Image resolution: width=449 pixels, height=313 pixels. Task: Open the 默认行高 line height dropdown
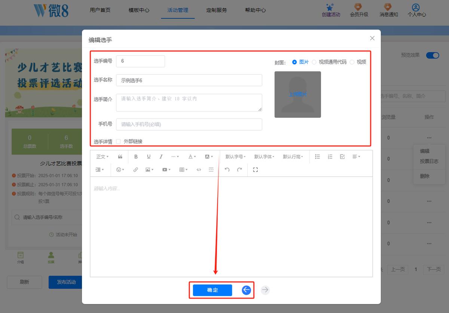coord(293,157)
